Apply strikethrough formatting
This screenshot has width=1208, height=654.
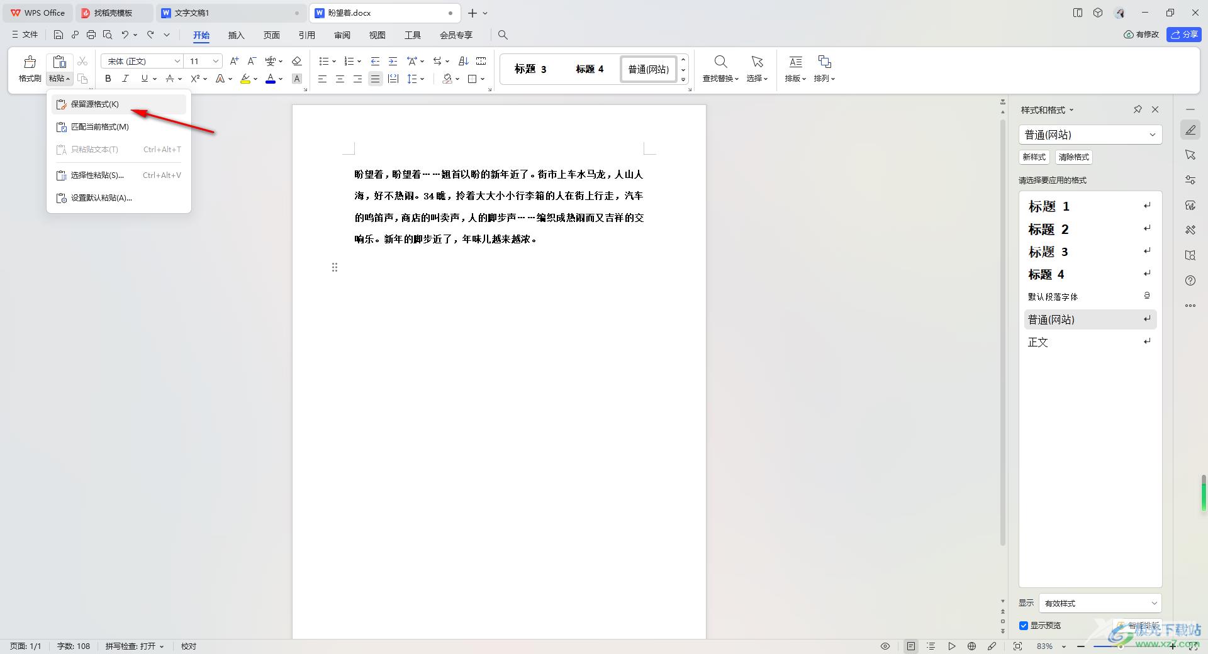(x=170, y=79)
